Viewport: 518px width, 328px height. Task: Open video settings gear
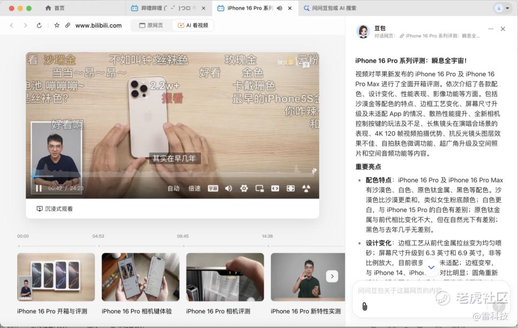244,188
